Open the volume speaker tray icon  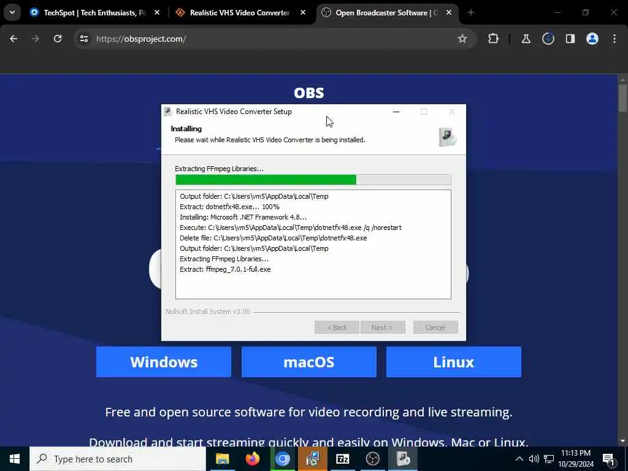click(534, 459)
